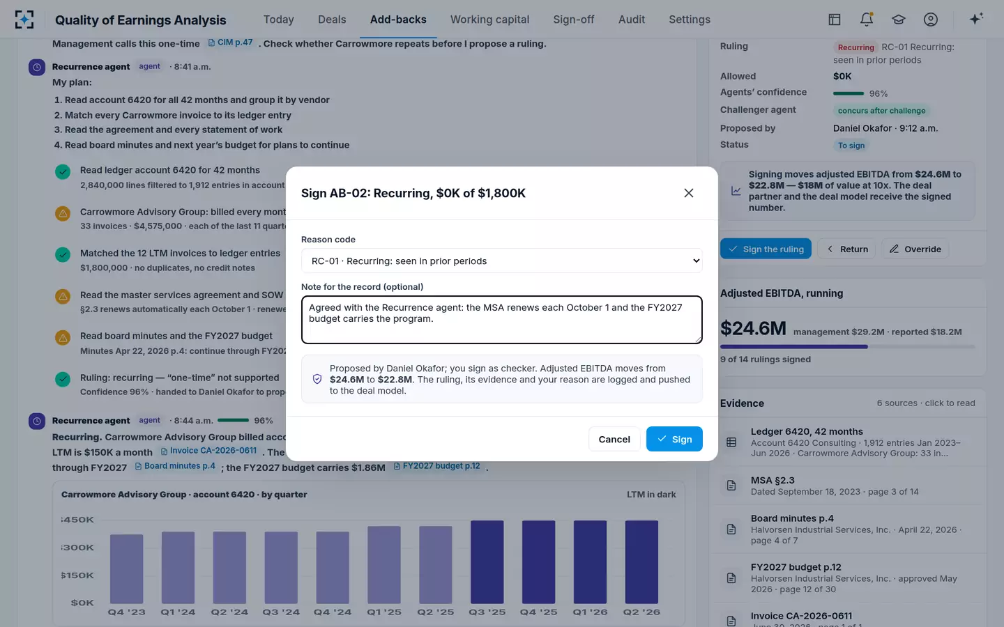The image size is (1004, 627).
Task: Select the Add-backs tab
Action: coord(398,20)
